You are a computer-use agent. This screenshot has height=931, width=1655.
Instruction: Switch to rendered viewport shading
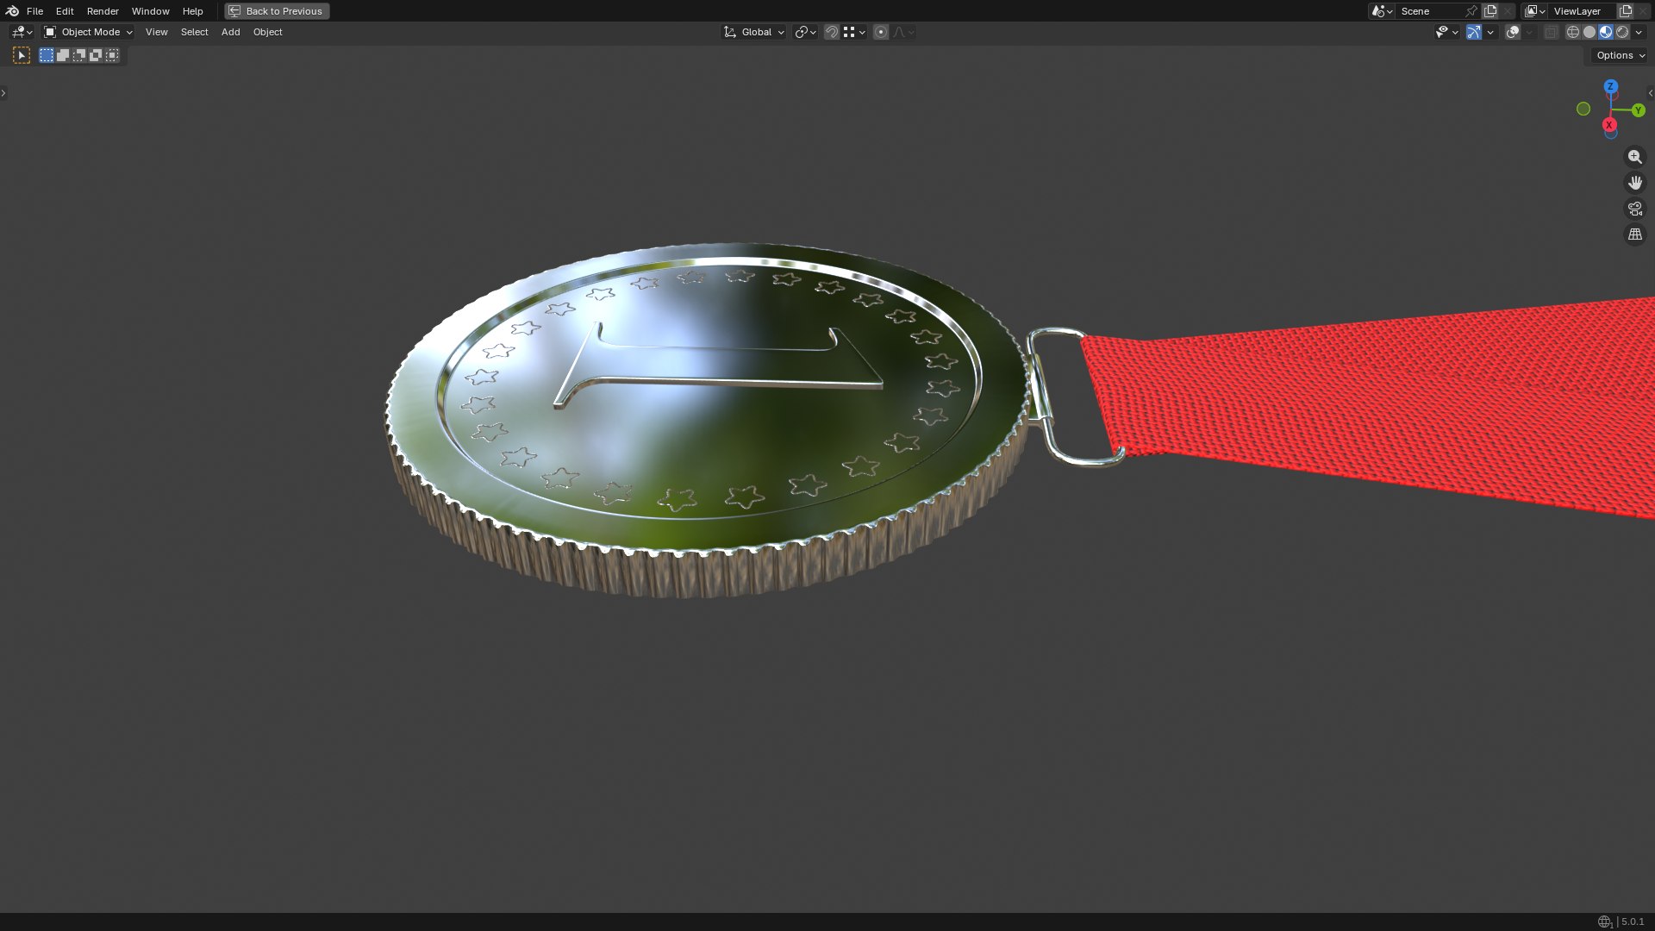click(1622, 32)
